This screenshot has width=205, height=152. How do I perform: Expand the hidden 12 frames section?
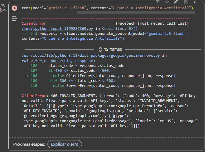click(113, 49)
